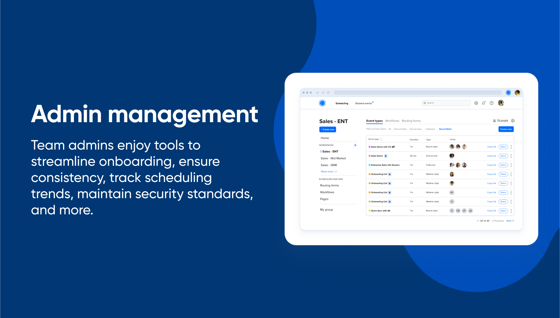Open the settings gear in the top navigation
This screenshot has width=560, height=318.
pyautogui.click(x=476, y=103)
